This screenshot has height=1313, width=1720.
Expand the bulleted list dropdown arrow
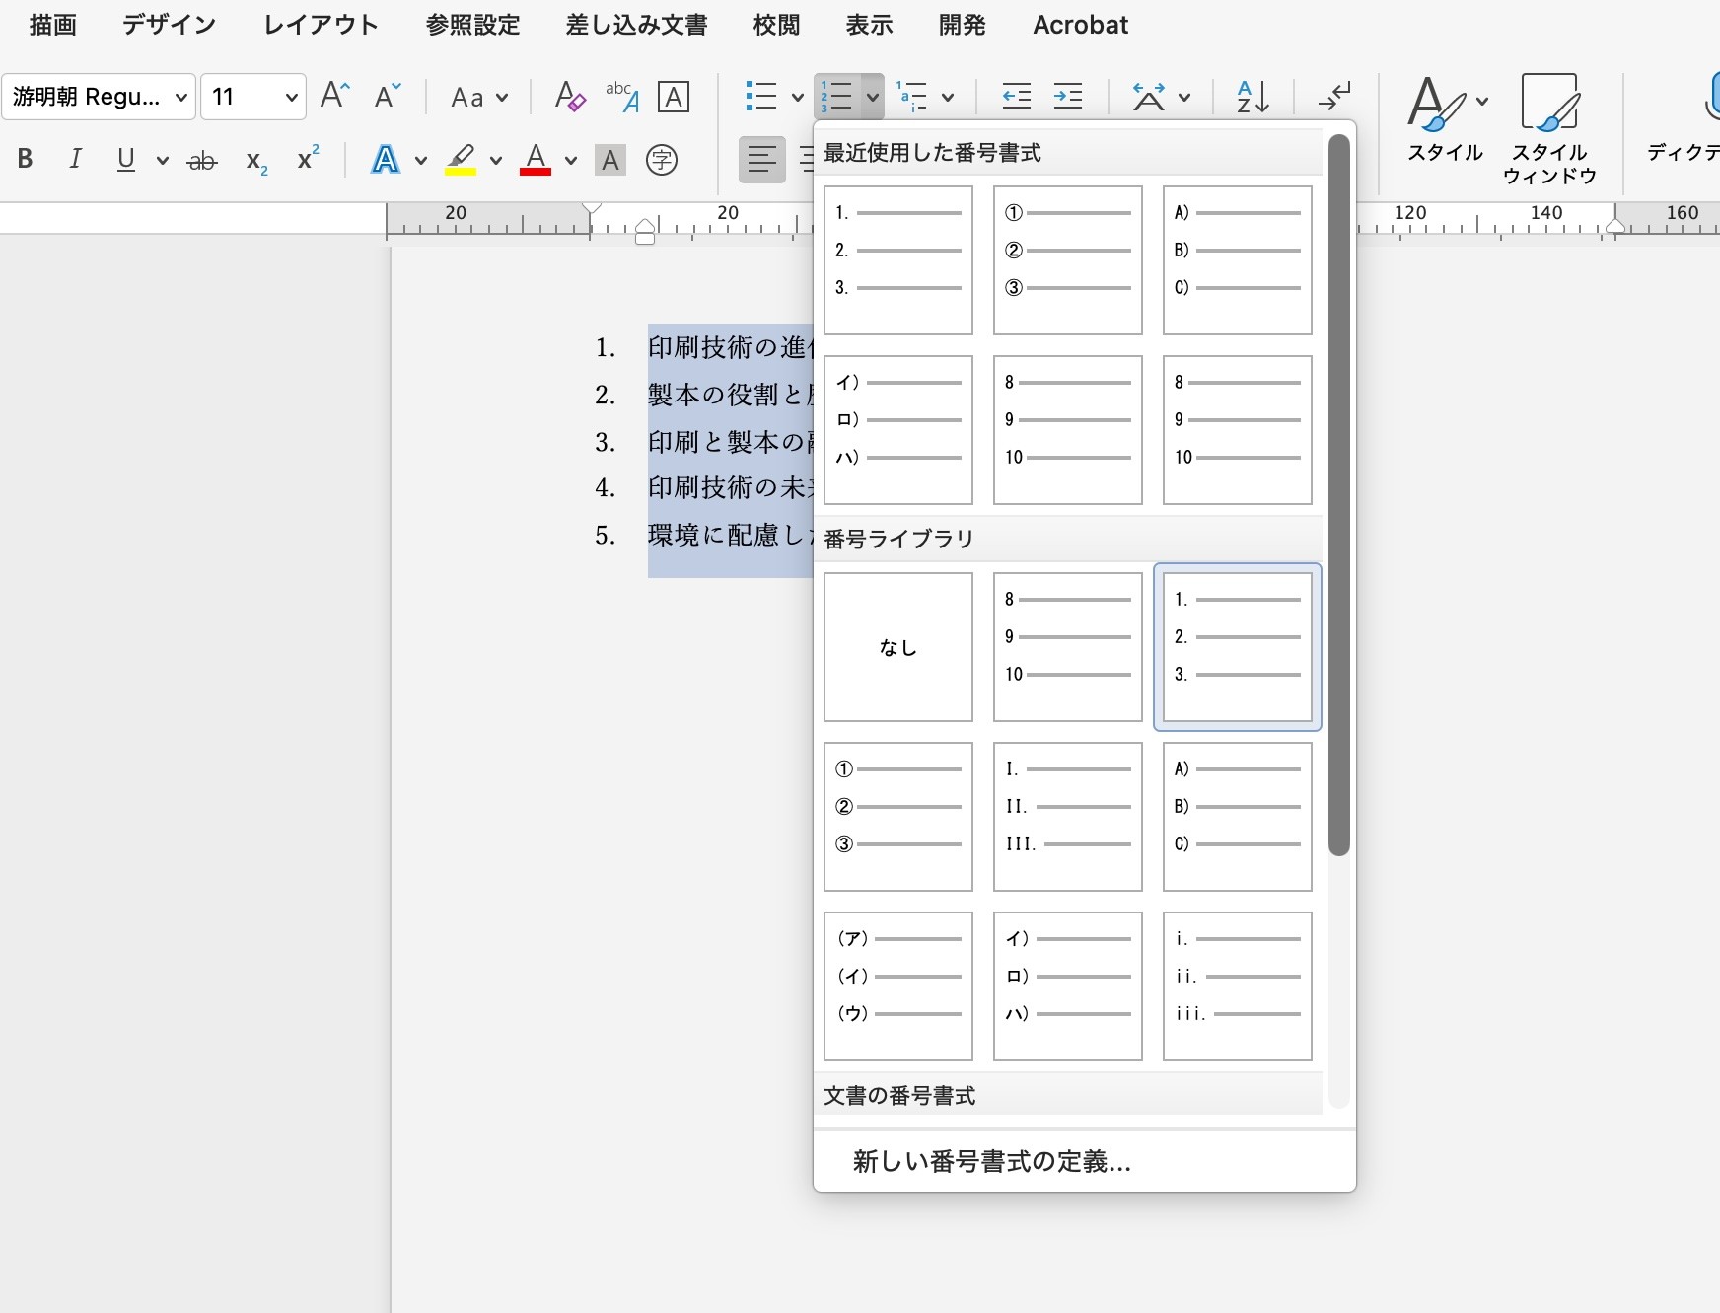[x=797, y=97]
